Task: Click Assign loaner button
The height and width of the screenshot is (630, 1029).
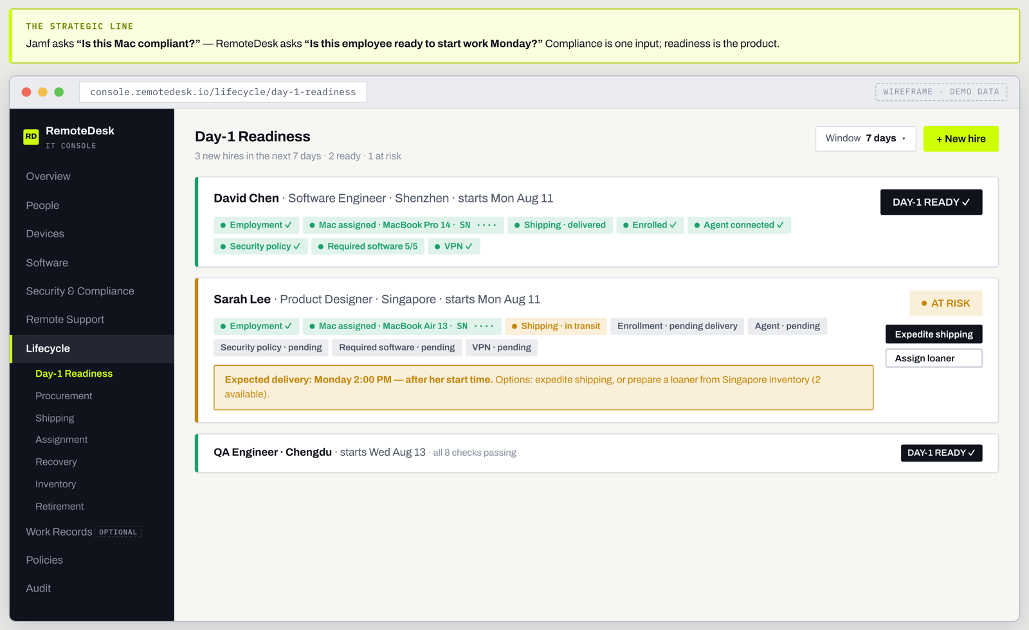Action: (x=934, y=358)
